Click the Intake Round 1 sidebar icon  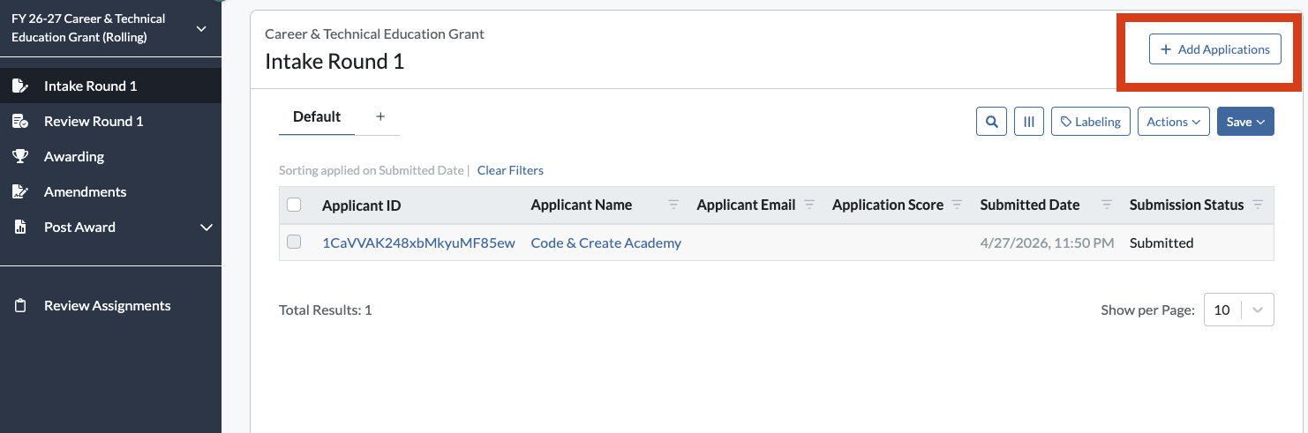19,86
